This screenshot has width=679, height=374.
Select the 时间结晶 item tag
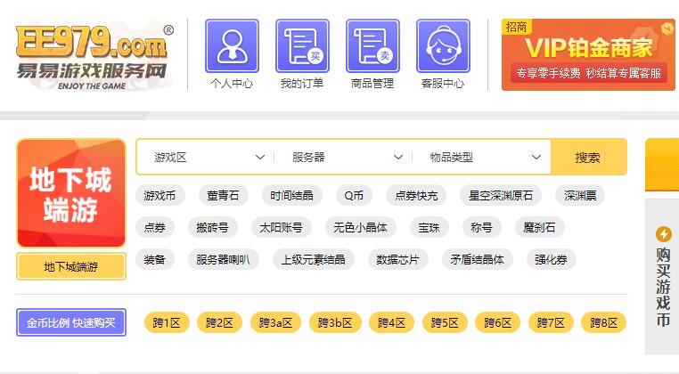pos(291,196)
